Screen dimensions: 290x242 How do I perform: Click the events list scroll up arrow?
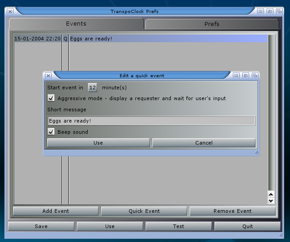point(271,194)
